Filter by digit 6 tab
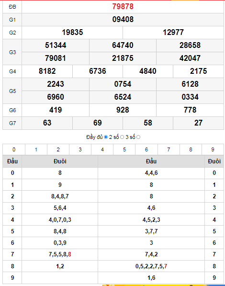Screen dimensions: 225x286 [x=146, y=149]
